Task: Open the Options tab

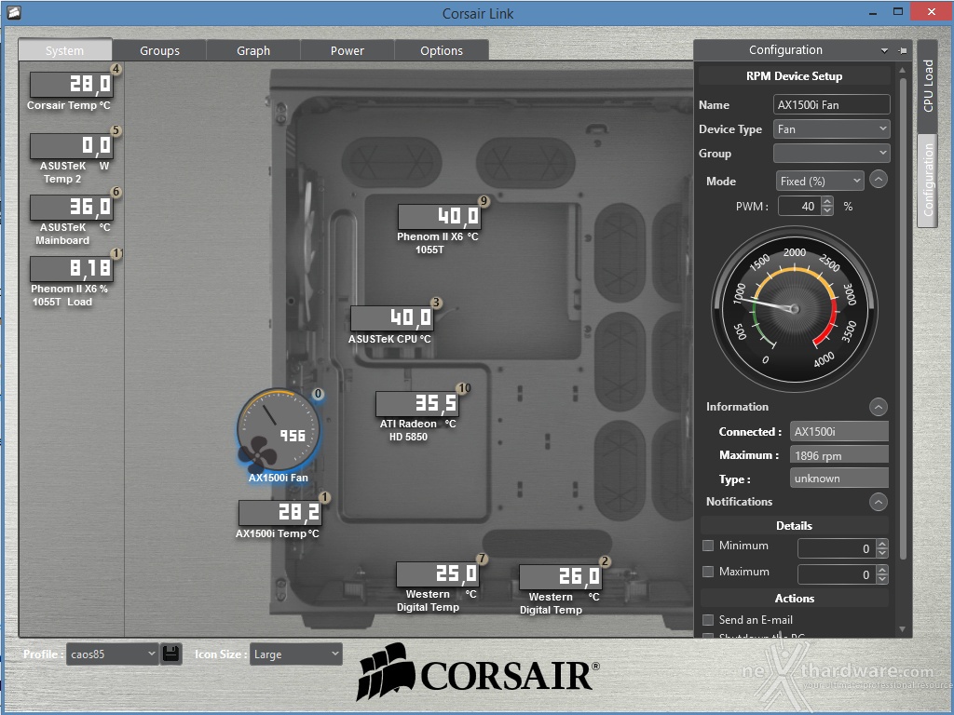Action: pyautogui.click(x=442, y=50)
